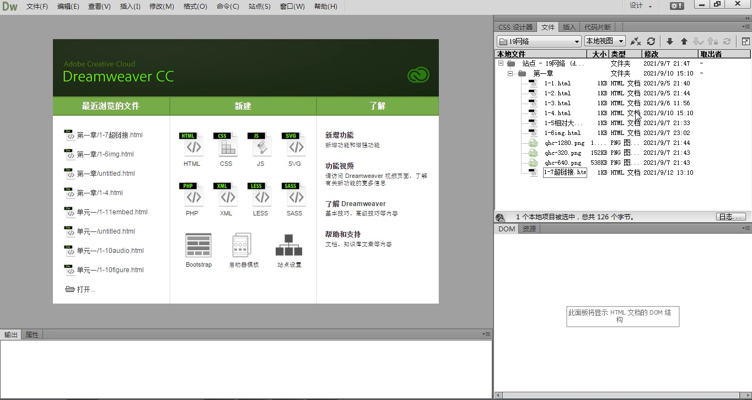The height and width of the screenshot is (400, 752).
Task: Open the files panel options menu
Action: click(x=746, y=26)
